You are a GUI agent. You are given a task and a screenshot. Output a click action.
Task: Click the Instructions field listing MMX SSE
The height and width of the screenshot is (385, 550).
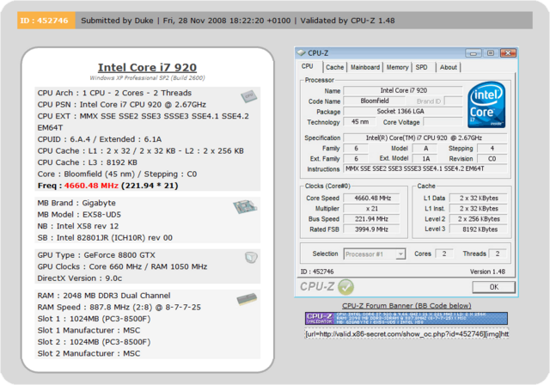tap(425, 168)
